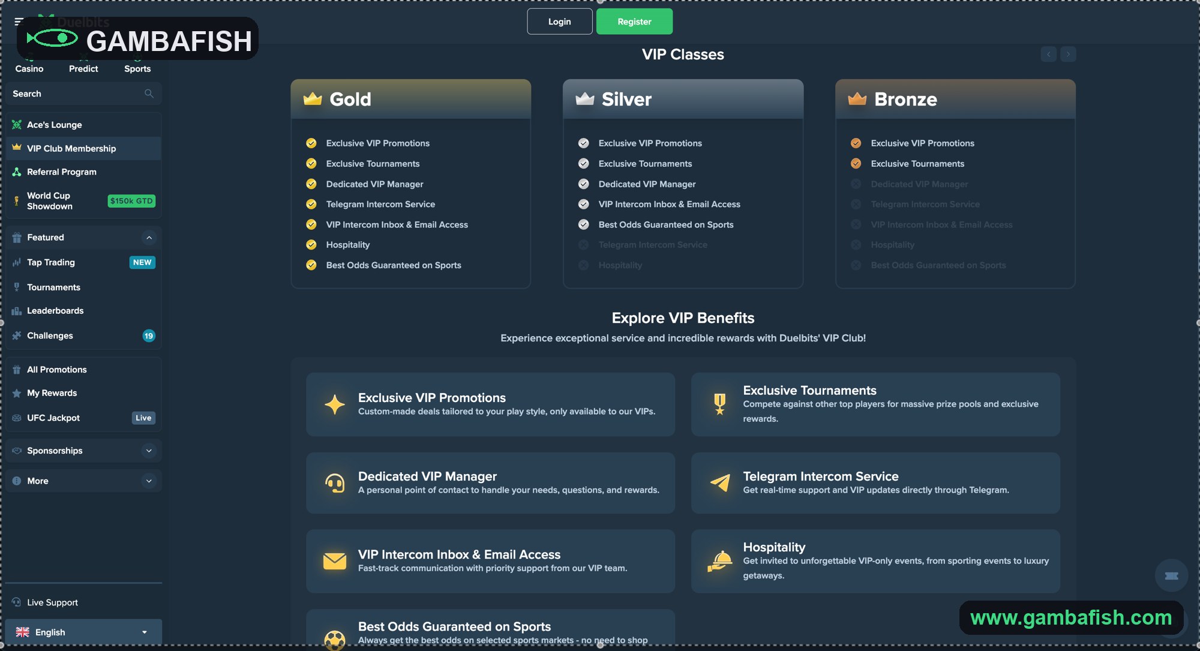Click the Login button
This screenshot has height=651, width=1200.
pyautogui.click(x=560, y=22)
